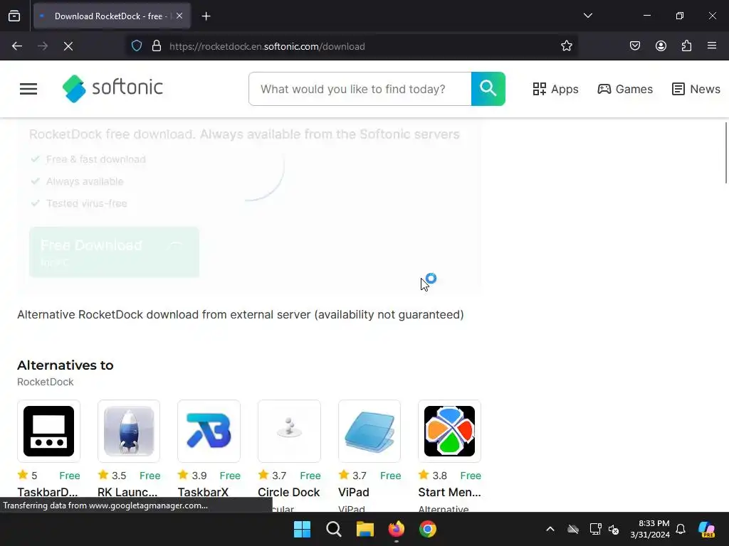Open Start Men... app thumbnail
Viewport: 729px width, 546px height.
tap(450, 432)
